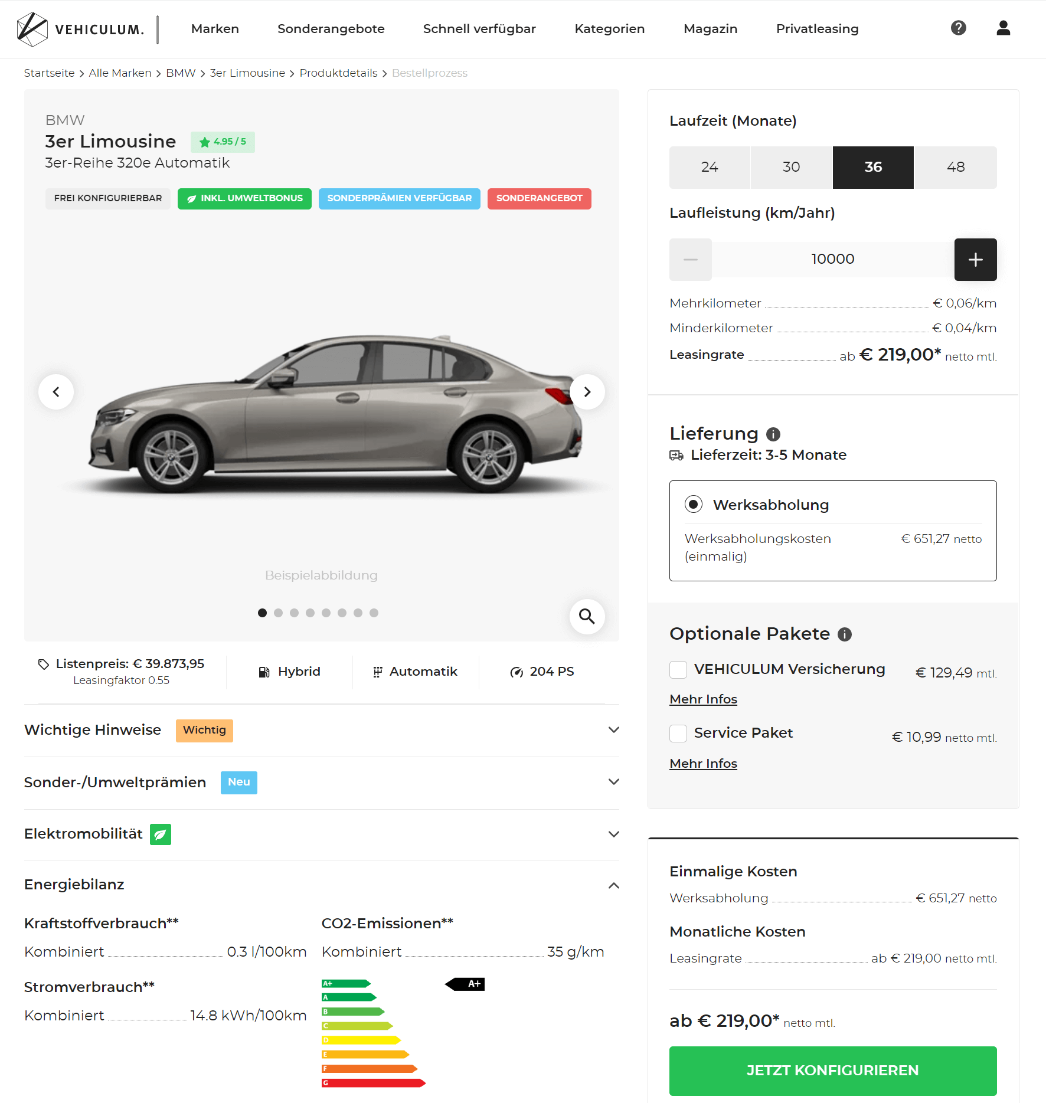The height and width of the screenshot is (1103, 1046).
Task: Enable VEHICULUM Versicherung checkbox
Action: (x=678, y=670)
